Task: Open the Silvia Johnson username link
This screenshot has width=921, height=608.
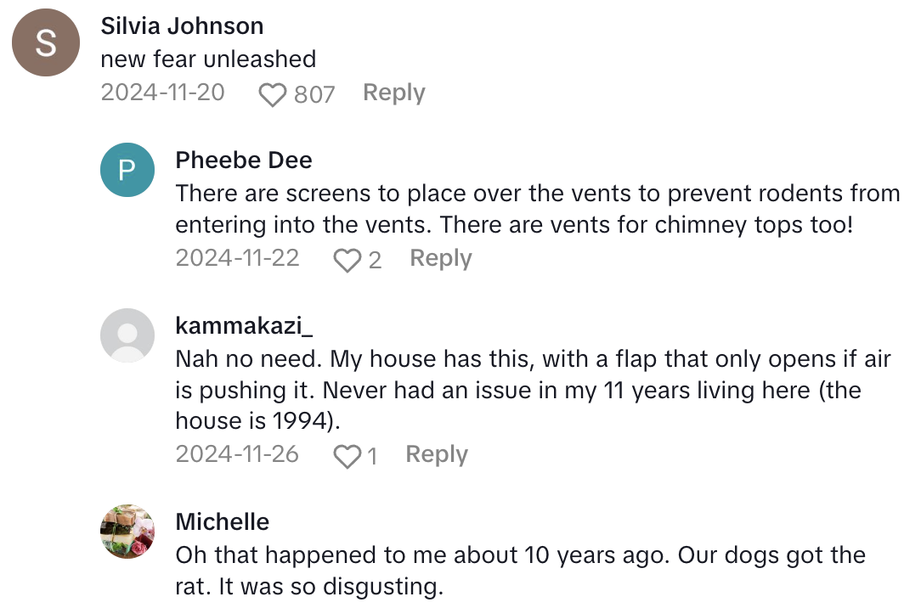Action: click(182, 26)
